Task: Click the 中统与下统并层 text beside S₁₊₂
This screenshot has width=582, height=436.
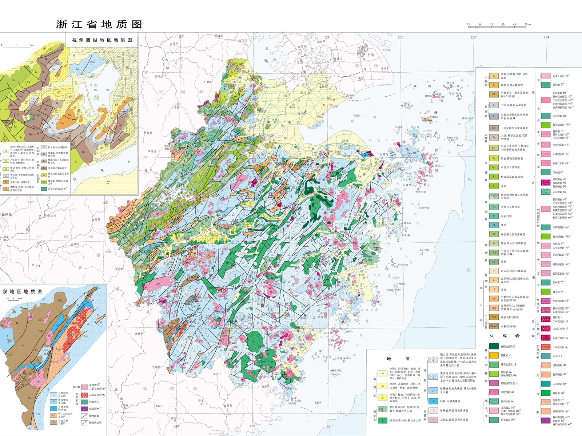Action: coord(510,167)
